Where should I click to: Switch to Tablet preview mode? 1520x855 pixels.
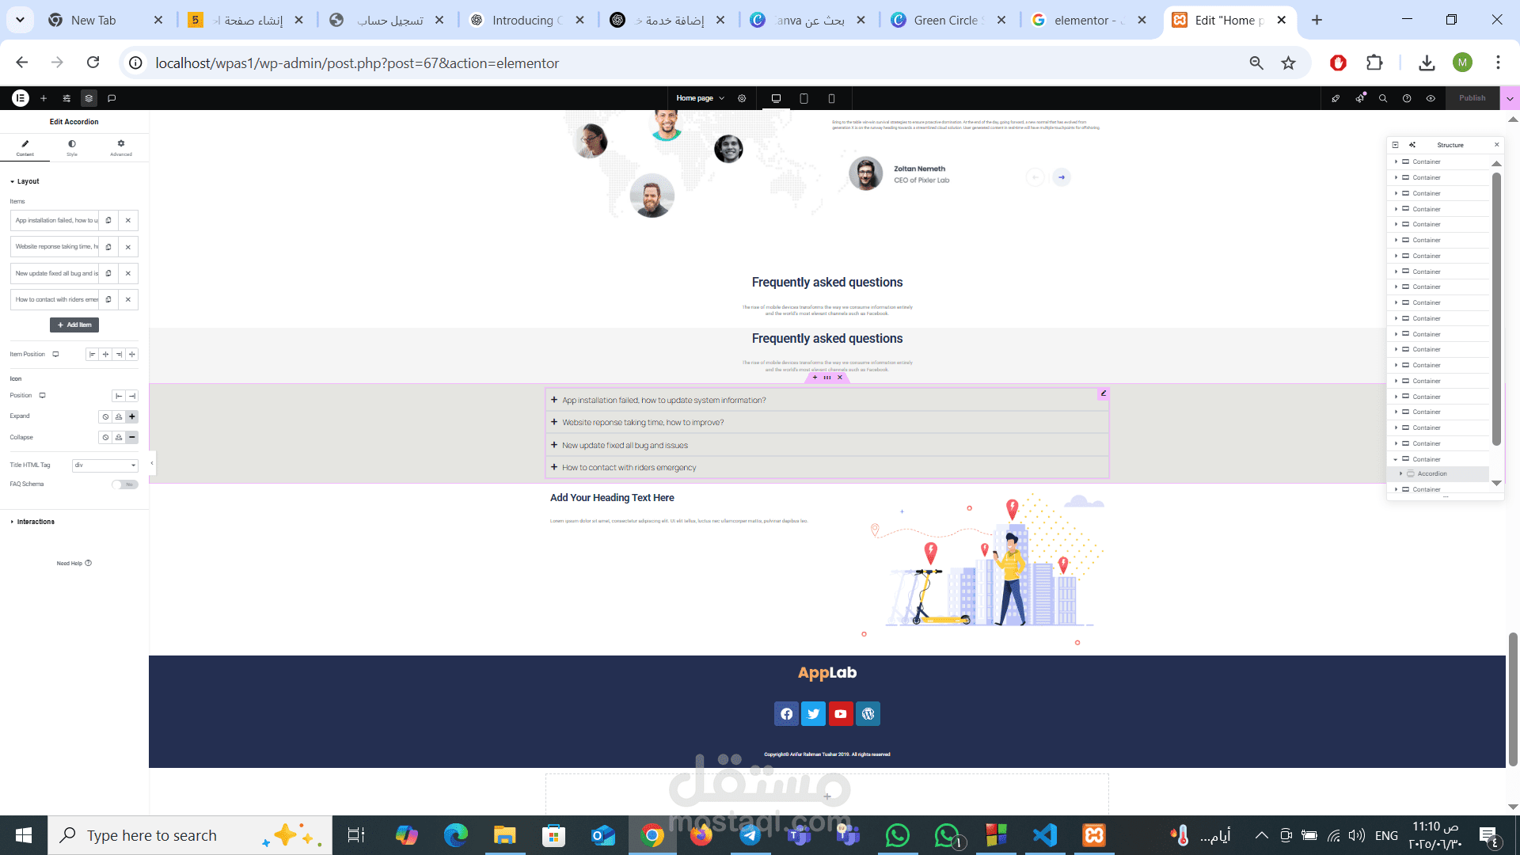(804, 98)
